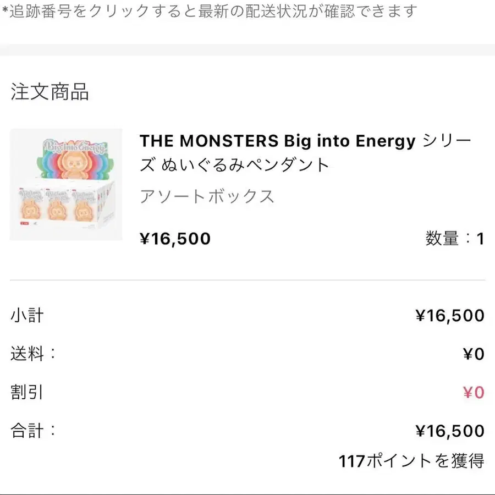Click the 送料 label
495x495 pixels.
tap(33, 354)
